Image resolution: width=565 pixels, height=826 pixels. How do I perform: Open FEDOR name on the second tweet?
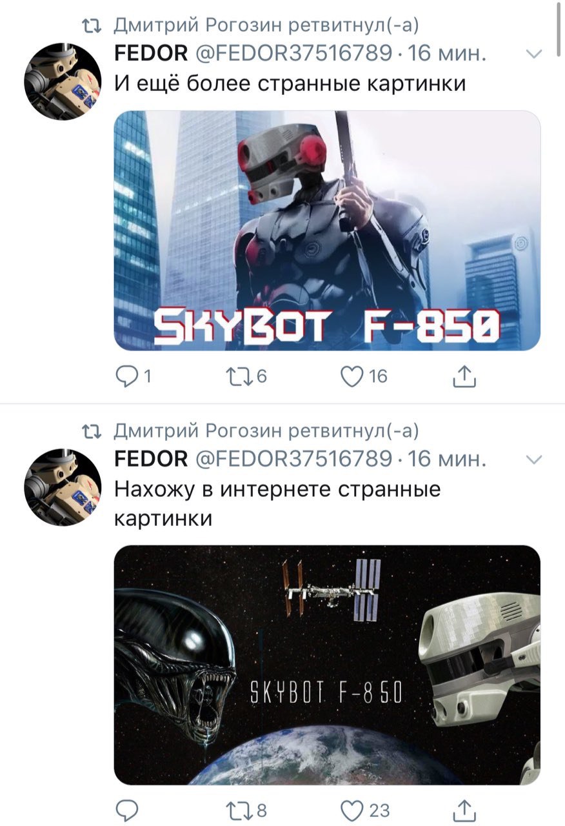coord(151,459)
